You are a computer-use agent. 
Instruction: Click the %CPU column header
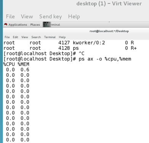[x=9, y=64]
